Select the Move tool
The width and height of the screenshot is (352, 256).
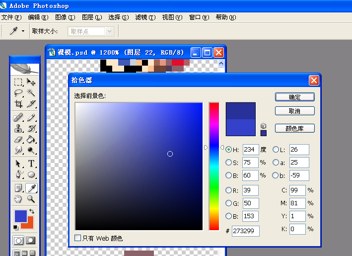click(31, 82)
